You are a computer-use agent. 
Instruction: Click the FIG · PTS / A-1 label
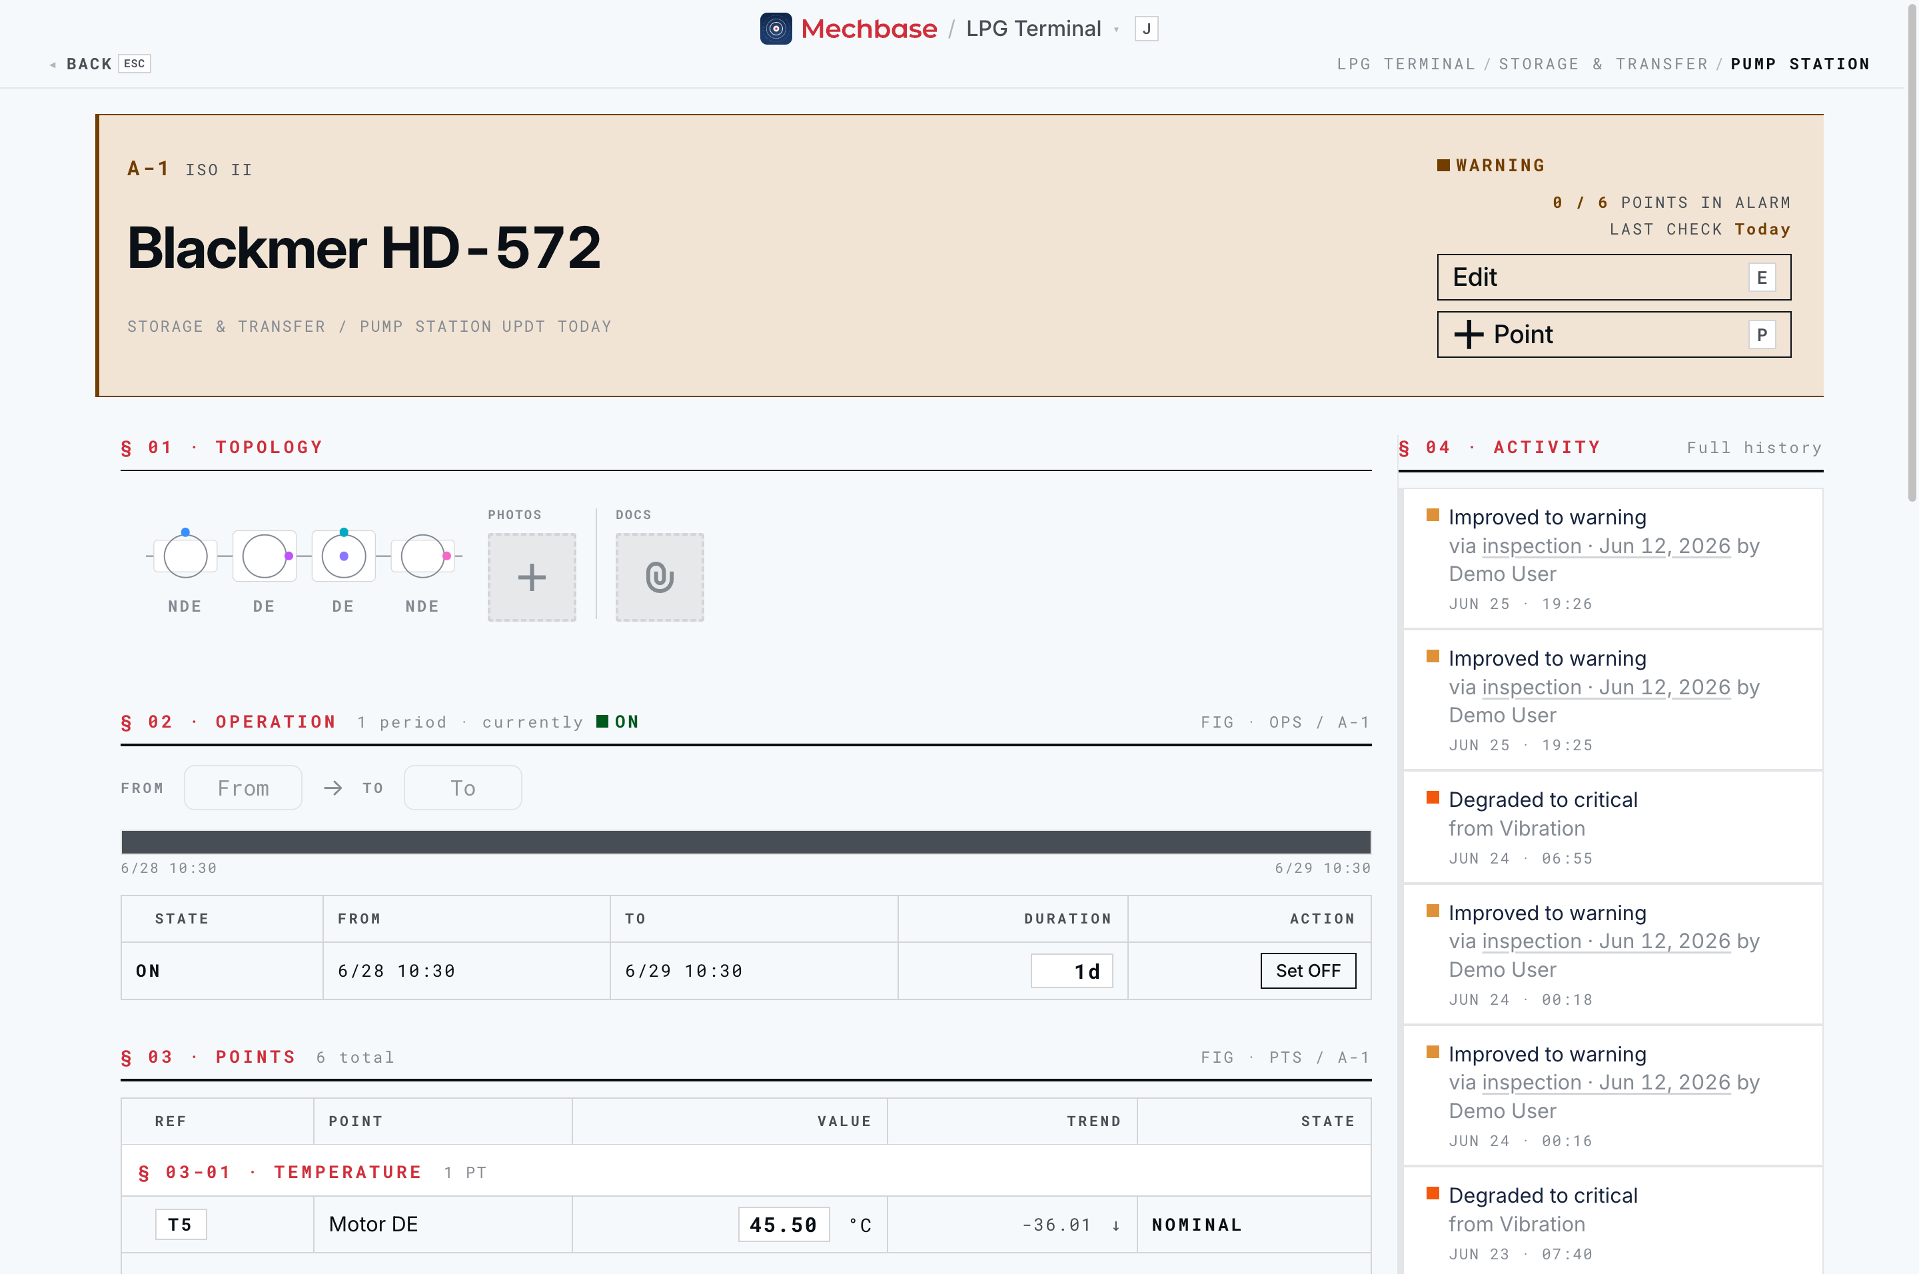click(1285, 1057)
